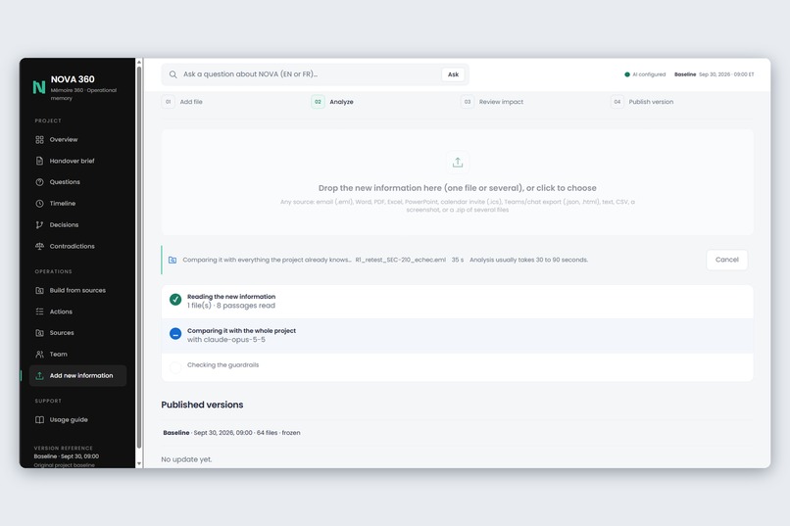Click the "No update yet." text

point(186,459)
